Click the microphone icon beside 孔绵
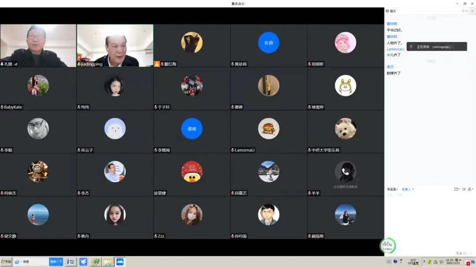 pyautogui.click(x=2, y=64)
